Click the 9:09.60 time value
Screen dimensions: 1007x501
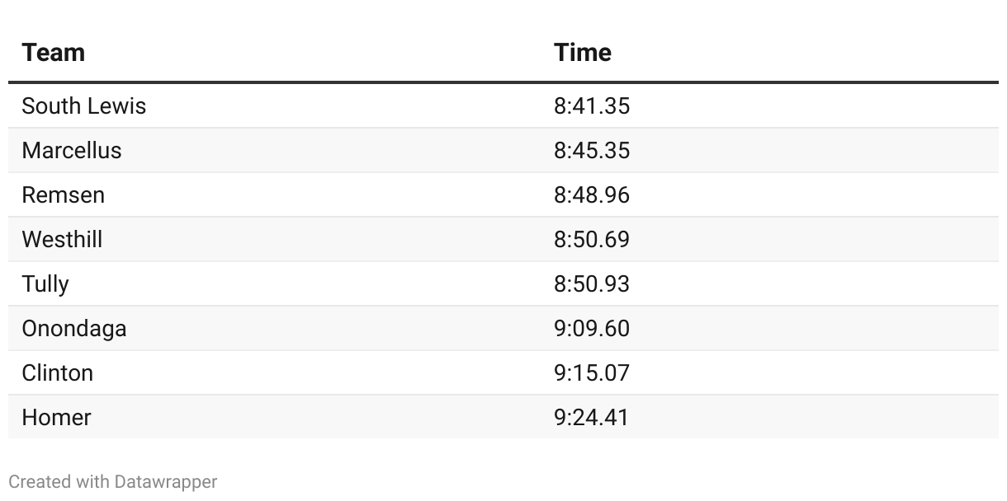click(592, 328)
